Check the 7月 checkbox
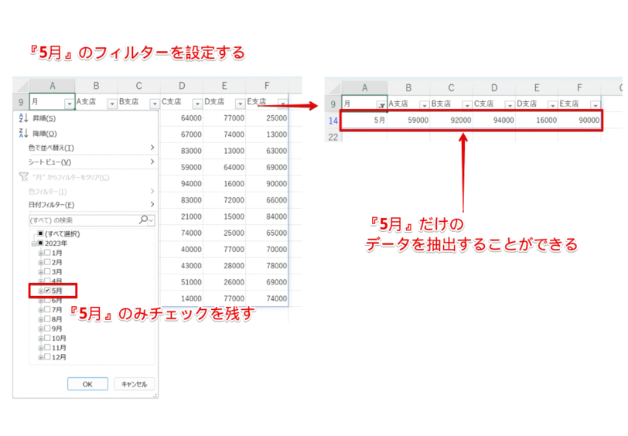 point(47,309)
